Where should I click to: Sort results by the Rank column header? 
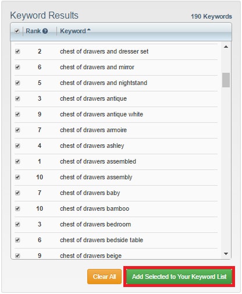coord(33,31)
